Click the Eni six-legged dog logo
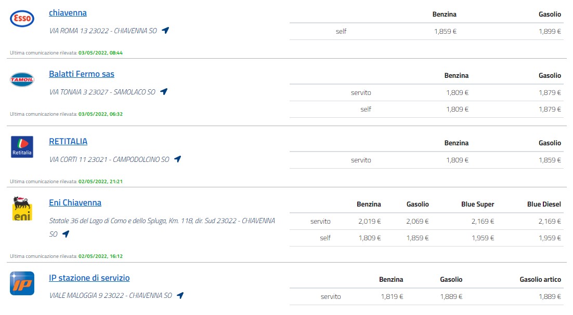573x315 pixels. click(22, 209)
